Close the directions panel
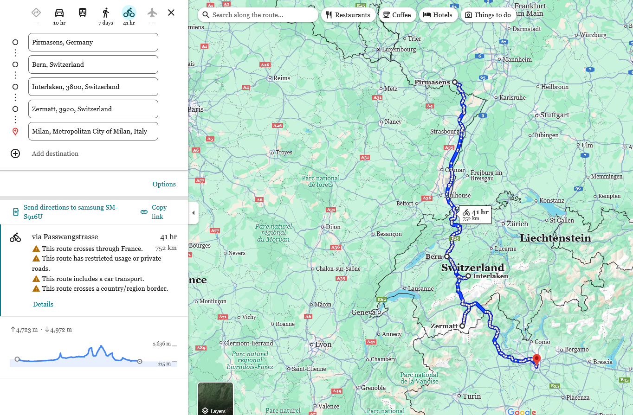The width and height of the screenshot is (633, 415). [171, 13]
